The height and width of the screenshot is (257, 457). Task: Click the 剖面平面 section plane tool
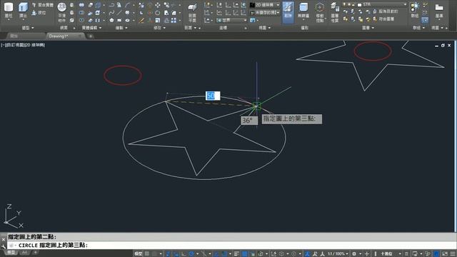(x=192, y=13)
